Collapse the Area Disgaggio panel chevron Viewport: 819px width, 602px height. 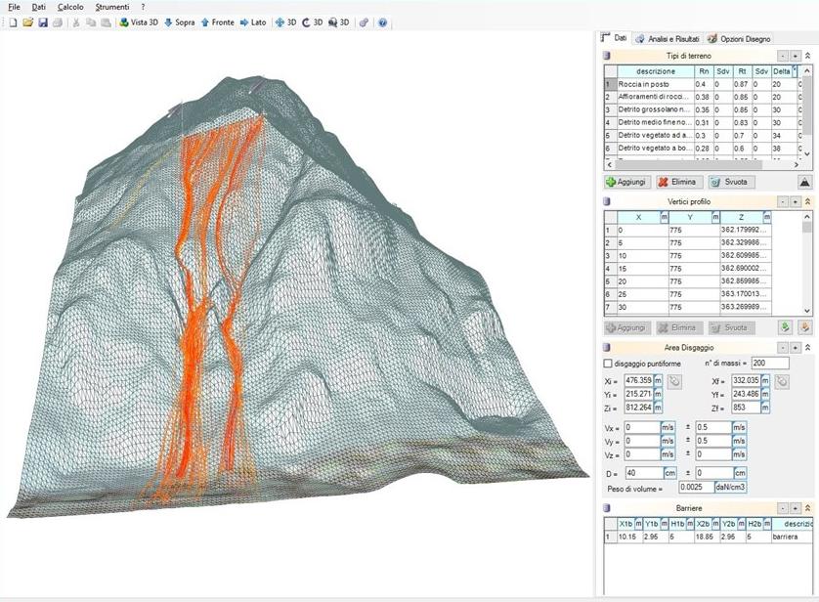point(807,348)
